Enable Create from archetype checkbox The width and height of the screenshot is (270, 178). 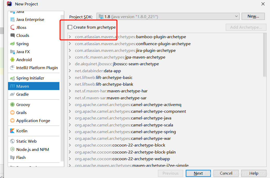coord(70,27)
